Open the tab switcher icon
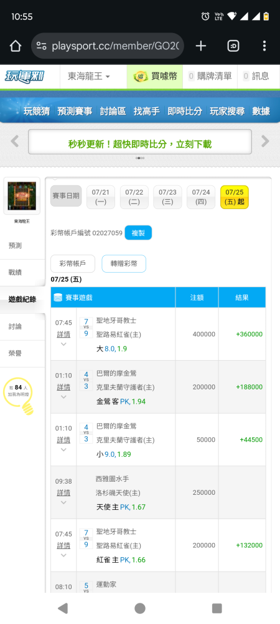Screen dimensions: 280x624 (233, 46)
